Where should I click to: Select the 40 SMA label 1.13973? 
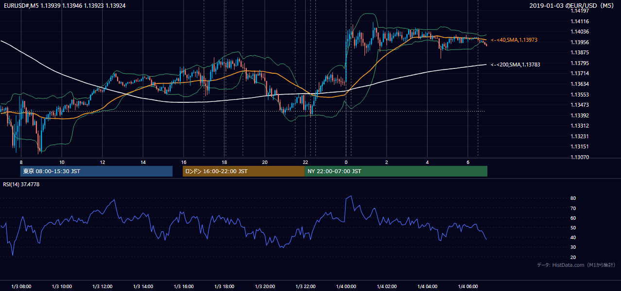[x=514, y=40]
